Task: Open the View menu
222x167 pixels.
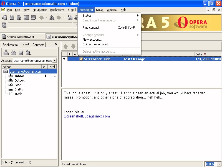Action: [x=26, y=10]
